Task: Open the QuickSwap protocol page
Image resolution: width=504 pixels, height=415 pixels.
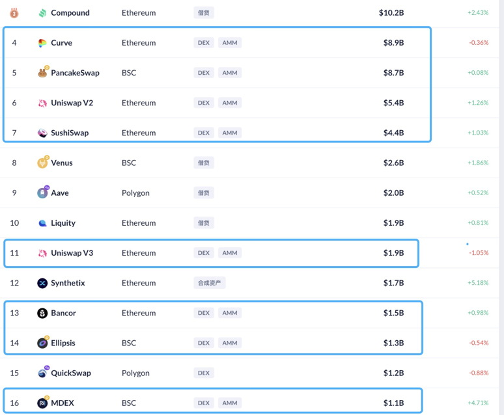Action: pyautogui.click(x=72, y=373)
